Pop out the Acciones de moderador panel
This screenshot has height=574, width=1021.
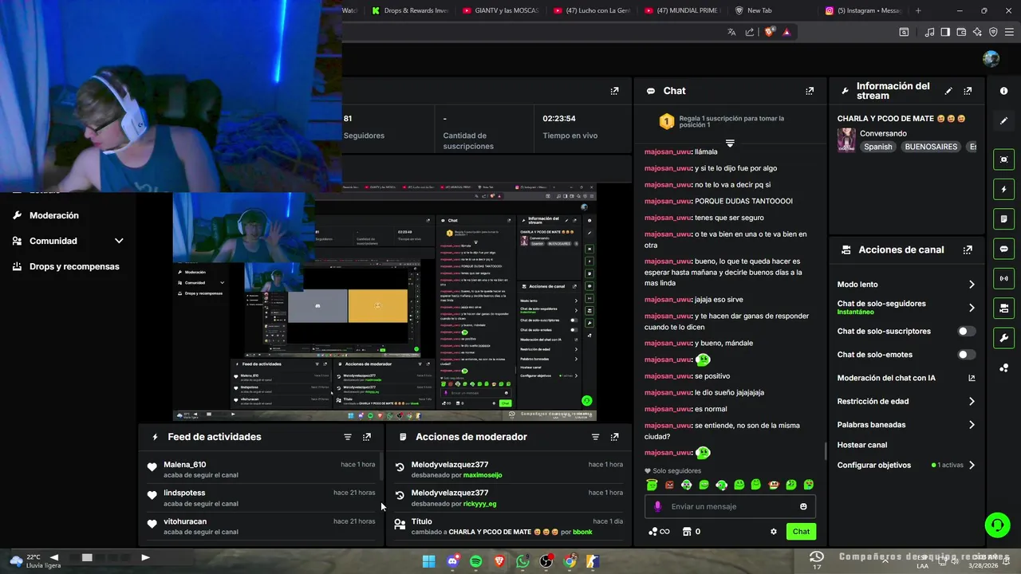614,437
